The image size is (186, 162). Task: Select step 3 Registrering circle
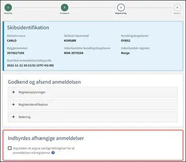coord(121,7)
